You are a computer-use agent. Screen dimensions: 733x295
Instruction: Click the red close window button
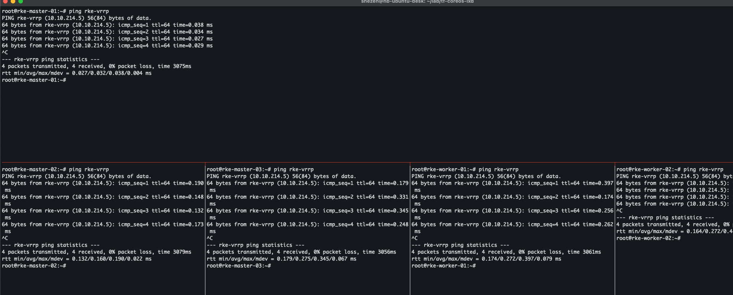5,2
